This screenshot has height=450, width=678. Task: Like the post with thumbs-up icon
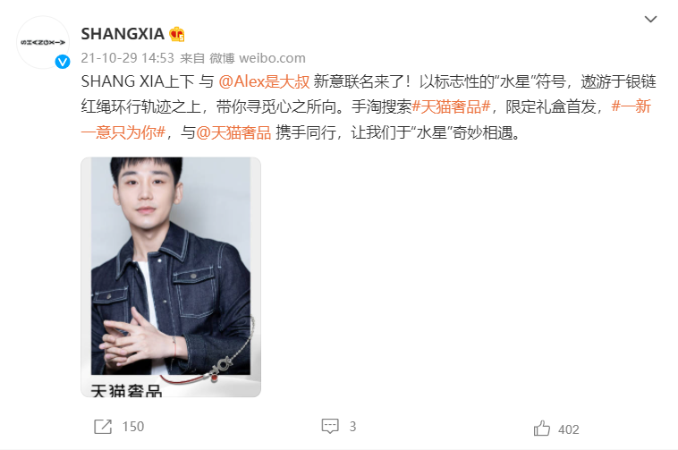click(x=542, y=429)
